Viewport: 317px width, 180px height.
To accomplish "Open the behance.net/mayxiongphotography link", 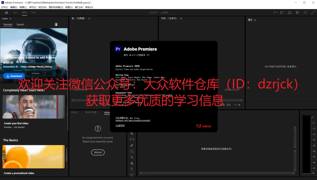I will (133, 120).
